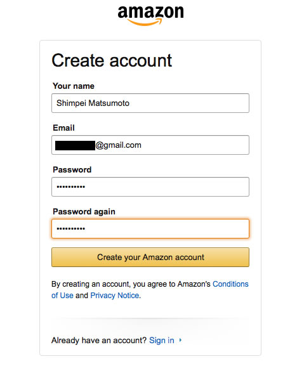Focus the Your name input field
Image resolution: width=290 pixels, height=366 pixels.
[x=150, y=103]
